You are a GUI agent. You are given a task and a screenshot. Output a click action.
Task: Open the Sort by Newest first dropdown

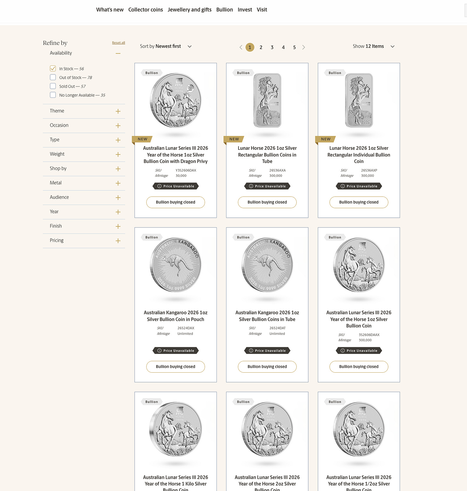click(166, 46)
